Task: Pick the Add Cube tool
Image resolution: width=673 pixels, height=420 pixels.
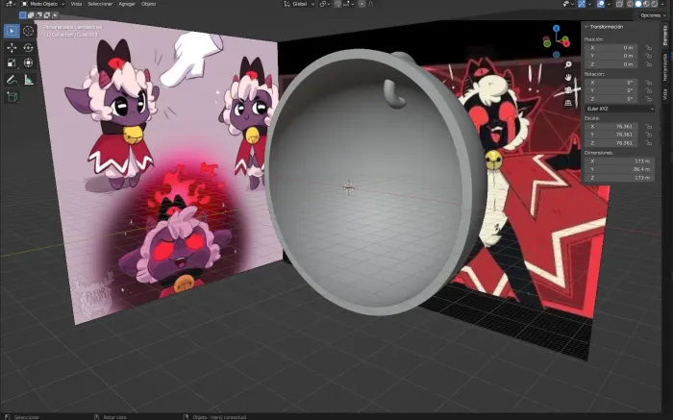Action: pos(12,97)
